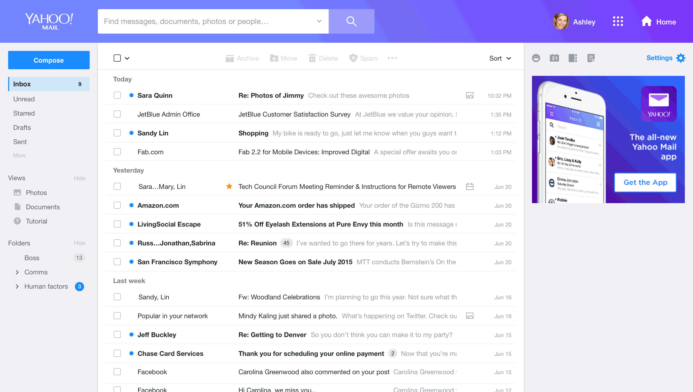Expand the Sort dropdown menu
Viewport: 693px width, 392px height.
(x=500, y=58)
